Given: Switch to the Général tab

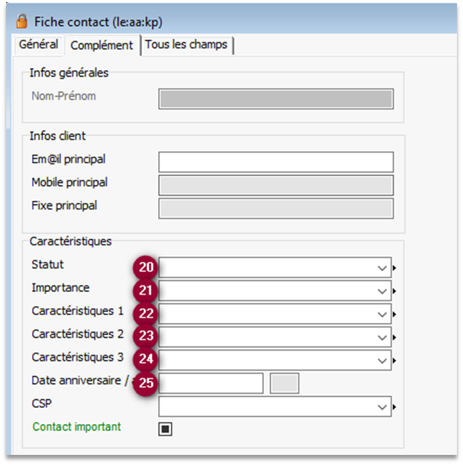Looking at the screenshot, I should [x=38, y=44].
